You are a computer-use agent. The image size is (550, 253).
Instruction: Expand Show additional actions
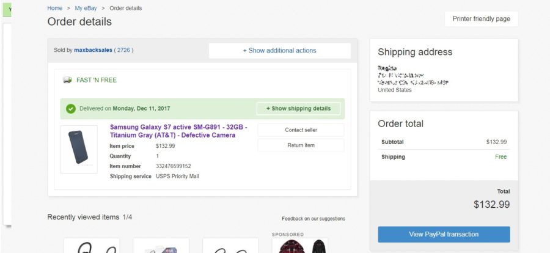(x=279, y=51)
